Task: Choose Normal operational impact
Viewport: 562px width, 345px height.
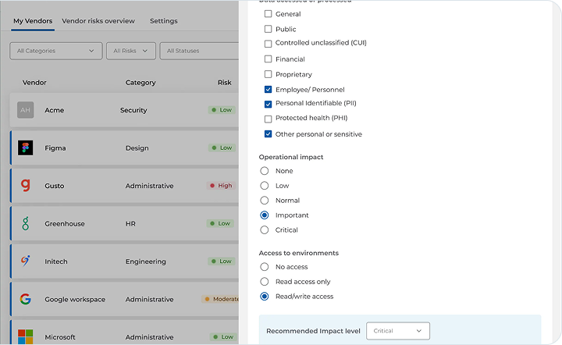Action: coord(264,201)
